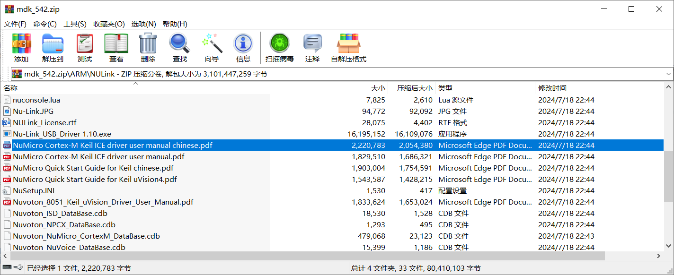Select file name Nuvoton_ISD_DataBase.cdb
674x275 pixels.
pyautogui.click(x=60, y=213)
